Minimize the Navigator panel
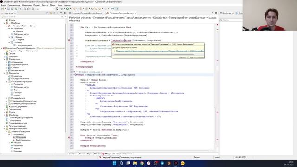This screenshot has height=167, width=297. point(61,13)
